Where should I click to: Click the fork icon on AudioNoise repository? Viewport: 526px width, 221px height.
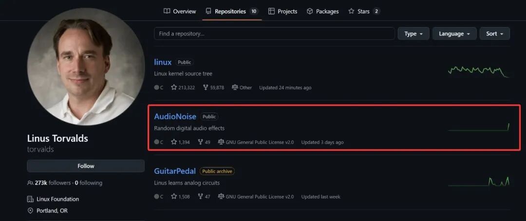200,142
